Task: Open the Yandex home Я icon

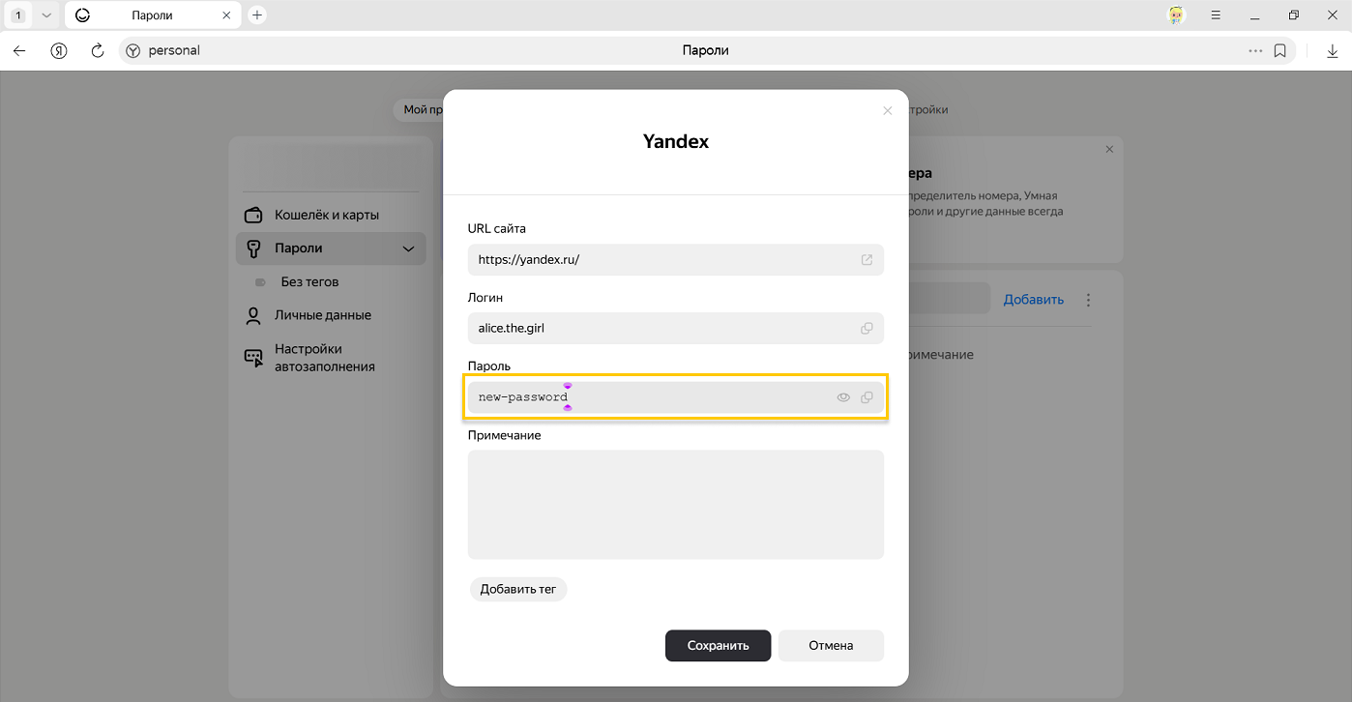Action: point(59,50)
